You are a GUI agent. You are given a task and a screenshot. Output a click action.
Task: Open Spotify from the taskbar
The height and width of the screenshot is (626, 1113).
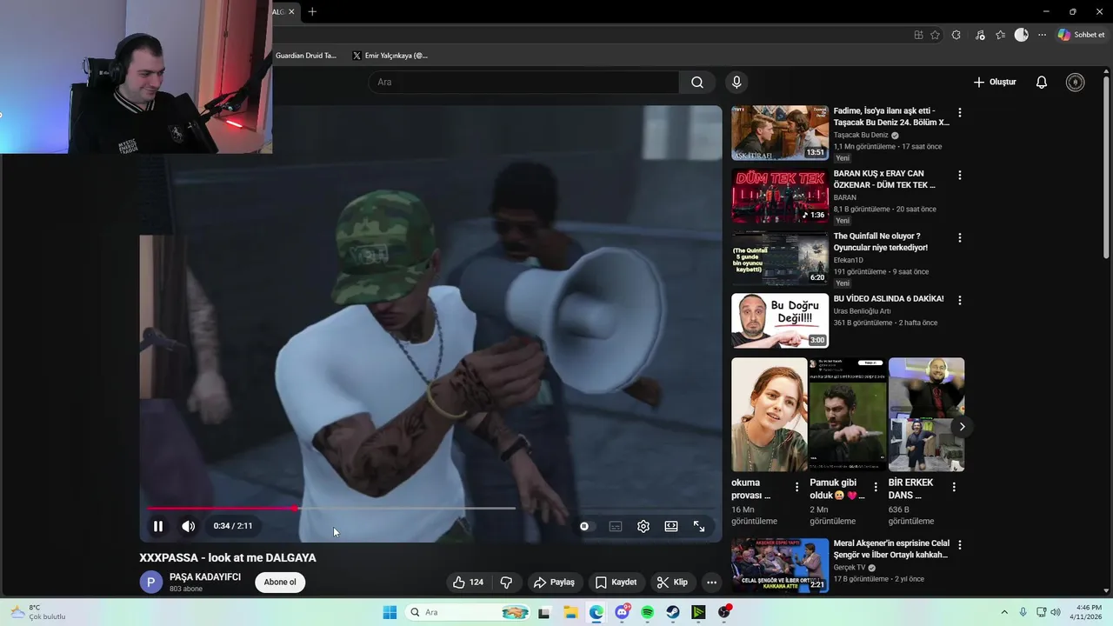tap(647, 612)
